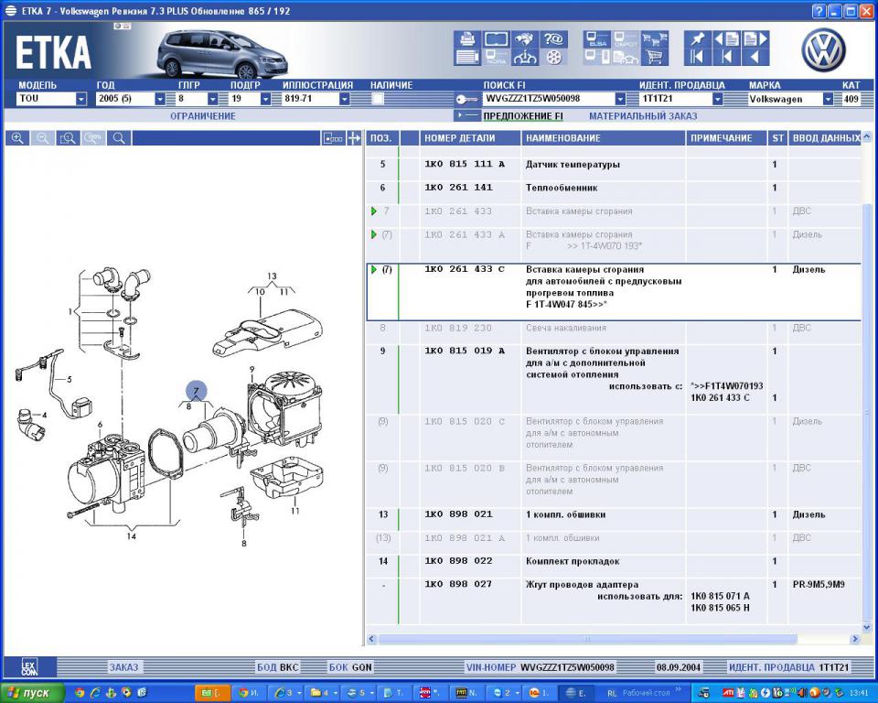Expand the ГЛГР dropdown arrow

pos(213,99)
